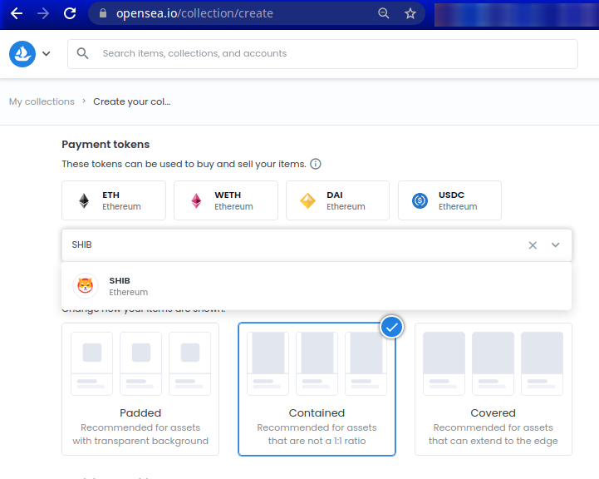Click the OpenSea ship logo
The image size is (599, 479).
22,54
